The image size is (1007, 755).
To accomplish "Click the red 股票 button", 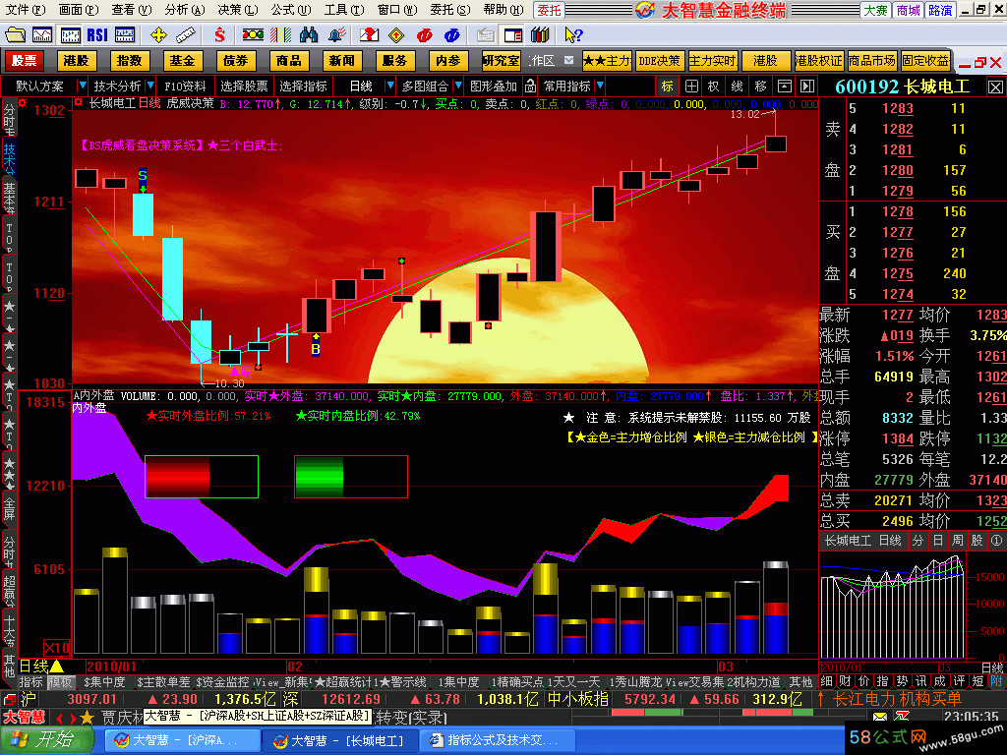I will (x=25, y=60).
